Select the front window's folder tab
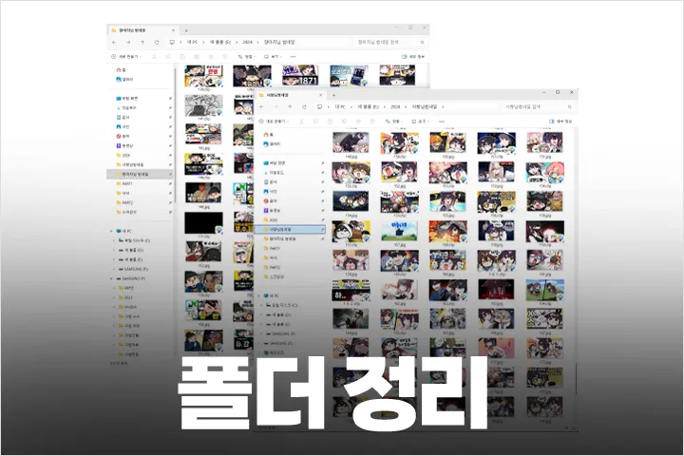684x456 pixels. pos(290,95)
